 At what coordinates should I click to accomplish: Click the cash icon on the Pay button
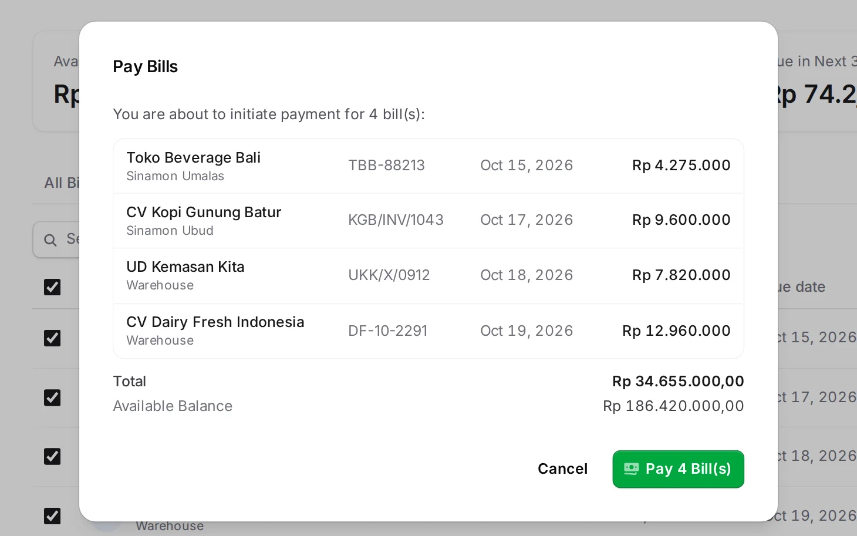631,469
